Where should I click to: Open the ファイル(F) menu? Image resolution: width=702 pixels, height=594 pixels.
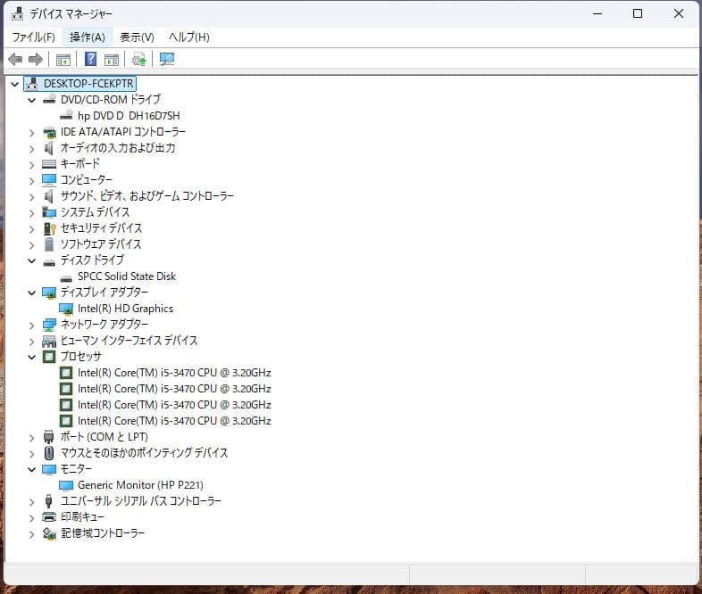pos(34,37)
